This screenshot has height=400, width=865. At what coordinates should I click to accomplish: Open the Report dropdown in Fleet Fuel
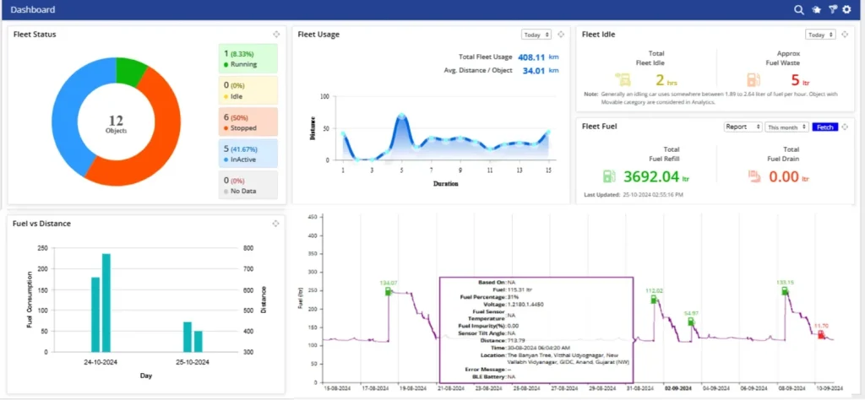[743, 127]
